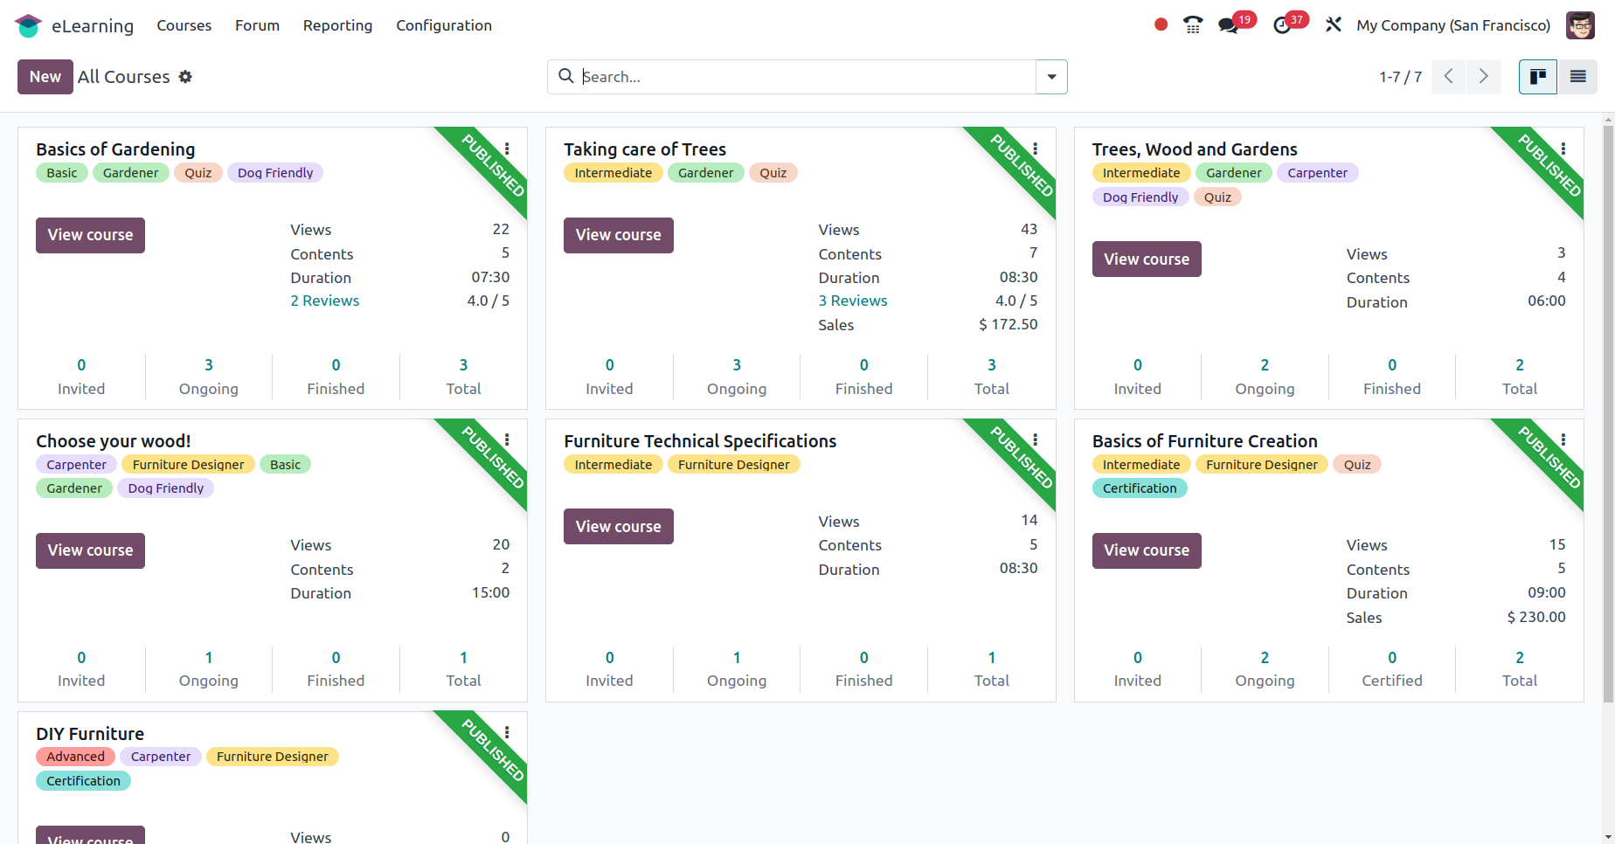The width and height of the screenshot is (1615, 844).
Task: Open the chat messages icon with badge 19
Action: [1229, 25]
